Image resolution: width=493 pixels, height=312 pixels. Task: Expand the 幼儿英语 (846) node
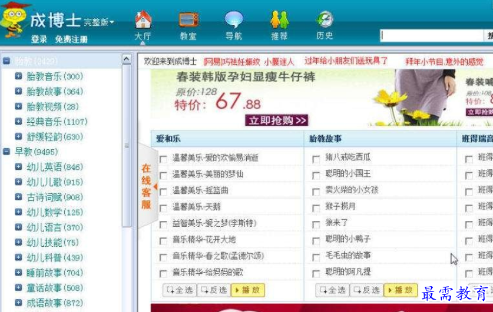18,167
